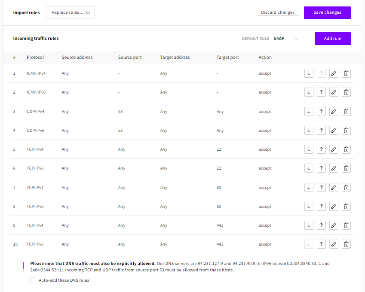Move rule 6 TCP/IPv6 port 22 down

[x=309, y=168]
